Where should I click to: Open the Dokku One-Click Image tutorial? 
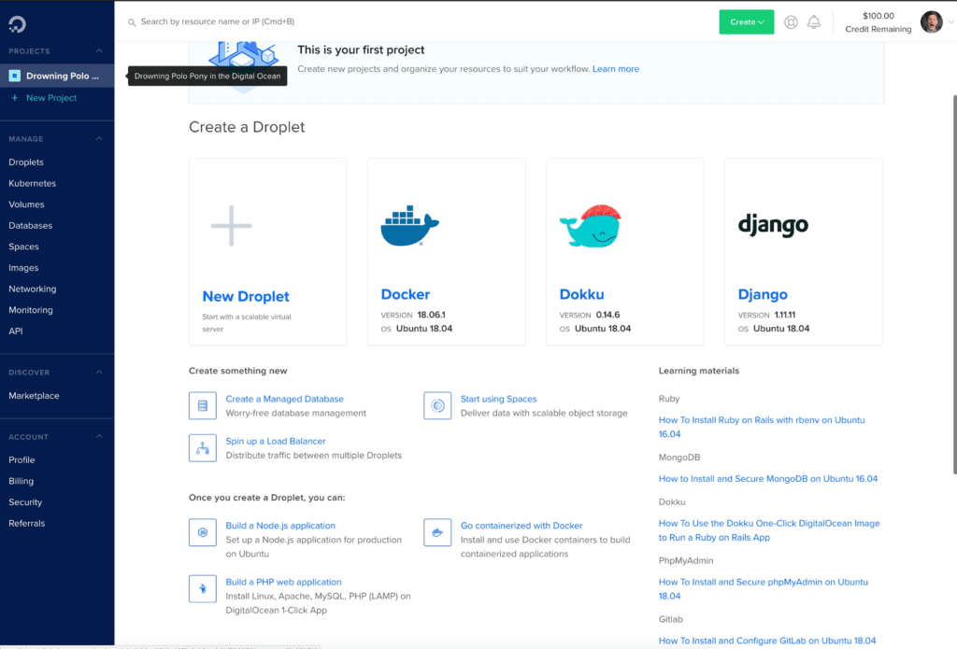tap(769, 530)
